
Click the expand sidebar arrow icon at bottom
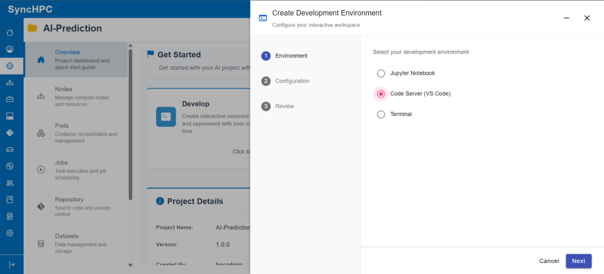coord(11,264)
